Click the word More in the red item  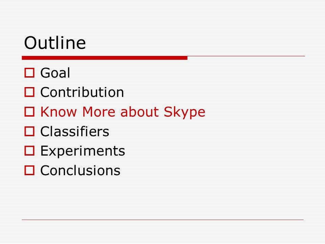(x=99, y=111)
